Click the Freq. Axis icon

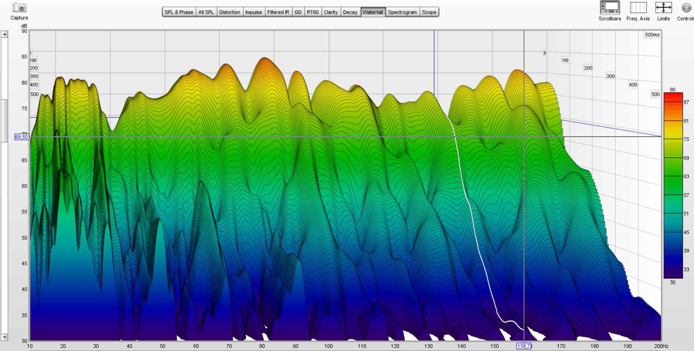638,8
